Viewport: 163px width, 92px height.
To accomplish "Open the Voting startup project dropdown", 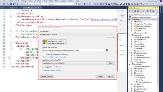I will [x=74, y=4].
